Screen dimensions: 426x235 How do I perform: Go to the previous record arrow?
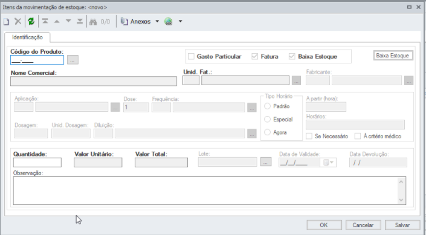(57, 21)
